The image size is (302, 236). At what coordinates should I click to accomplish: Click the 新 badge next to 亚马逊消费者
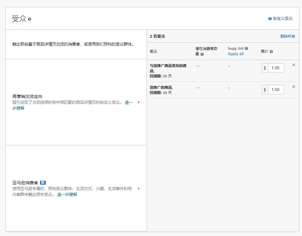(x=43, y=182)
